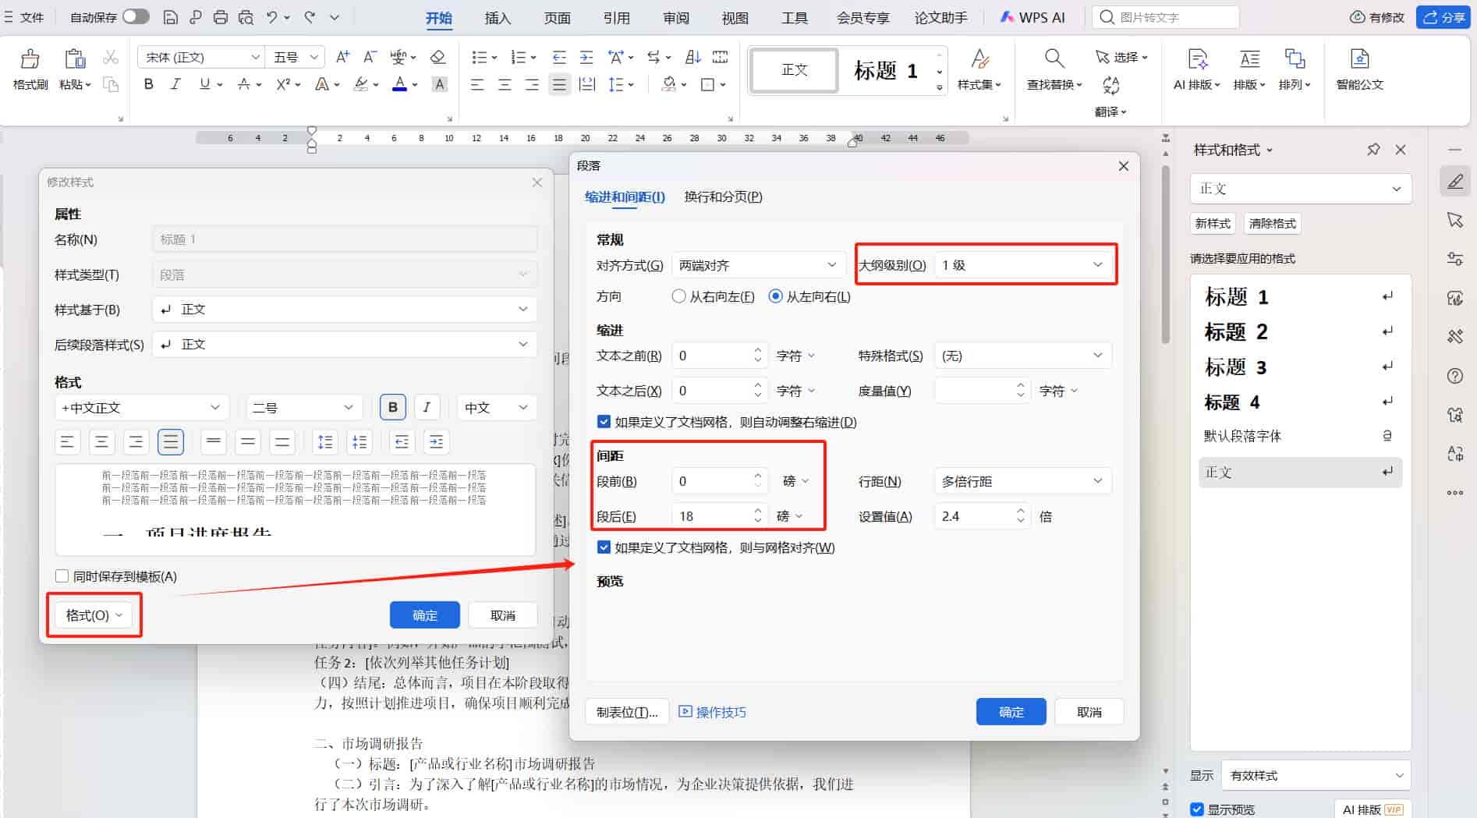Click the Save icon in the title bar
This screenshot has width=1477, height=818.
[x=170, y=17]
